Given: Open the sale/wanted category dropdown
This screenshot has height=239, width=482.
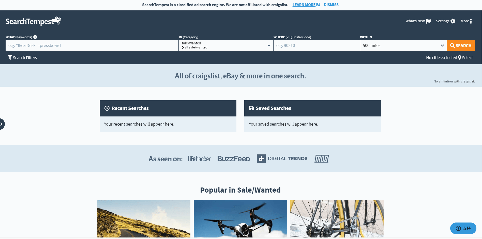Looking at the screenshot, I should pos(226,45).
